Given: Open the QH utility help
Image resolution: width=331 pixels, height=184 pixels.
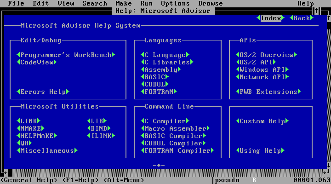Looking at the screenshot, I should (24, 143).
